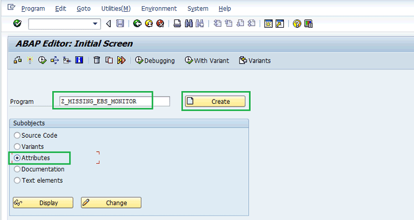
Task: Click the red Cancel icon
Action: (160, 24)
